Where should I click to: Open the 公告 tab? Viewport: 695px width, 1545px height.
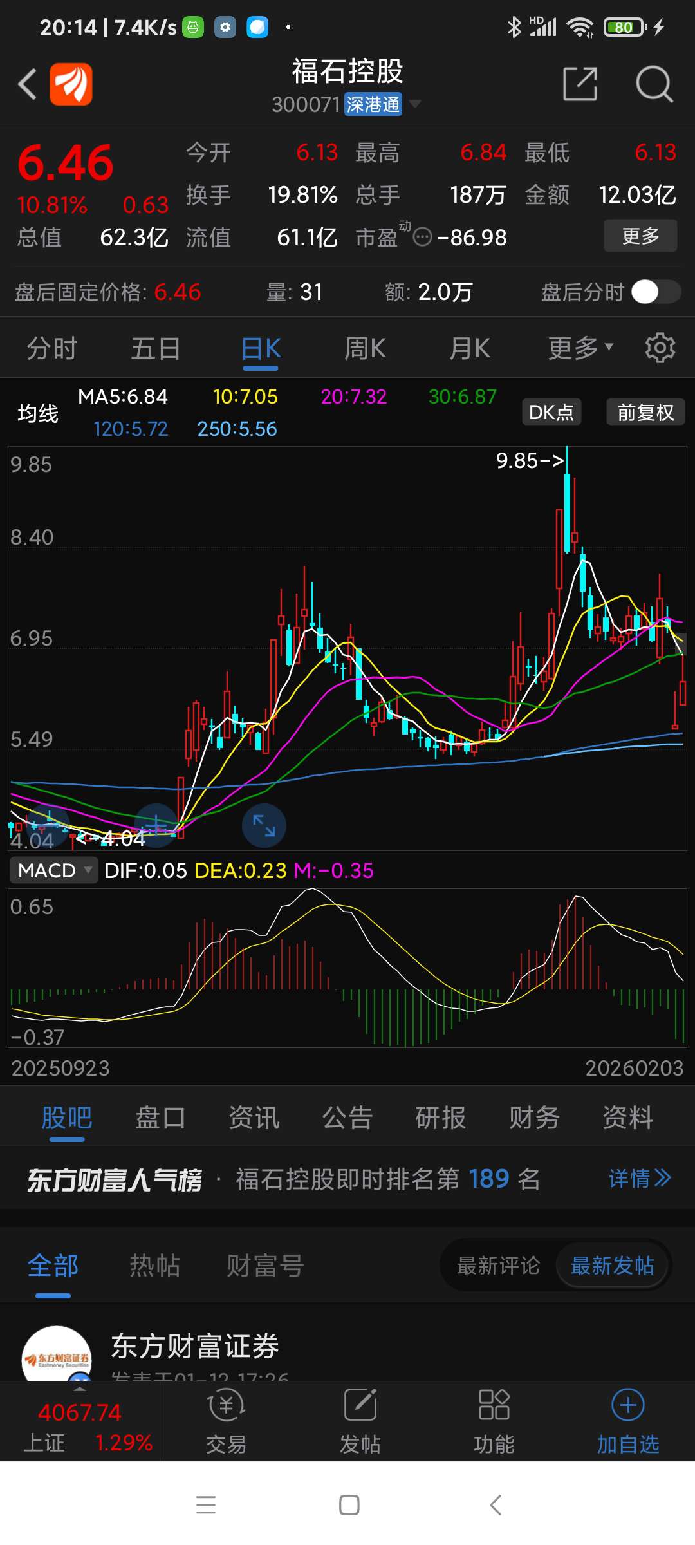347,1118
